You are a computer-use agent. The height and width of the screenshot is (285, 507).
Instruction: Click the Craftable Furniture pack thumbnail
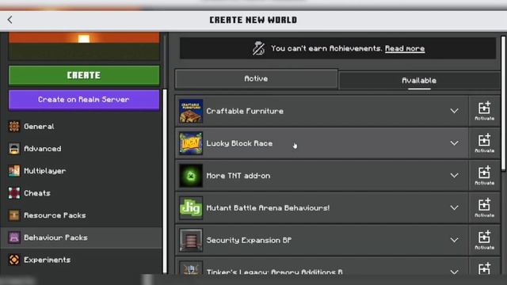pos(191,111)
